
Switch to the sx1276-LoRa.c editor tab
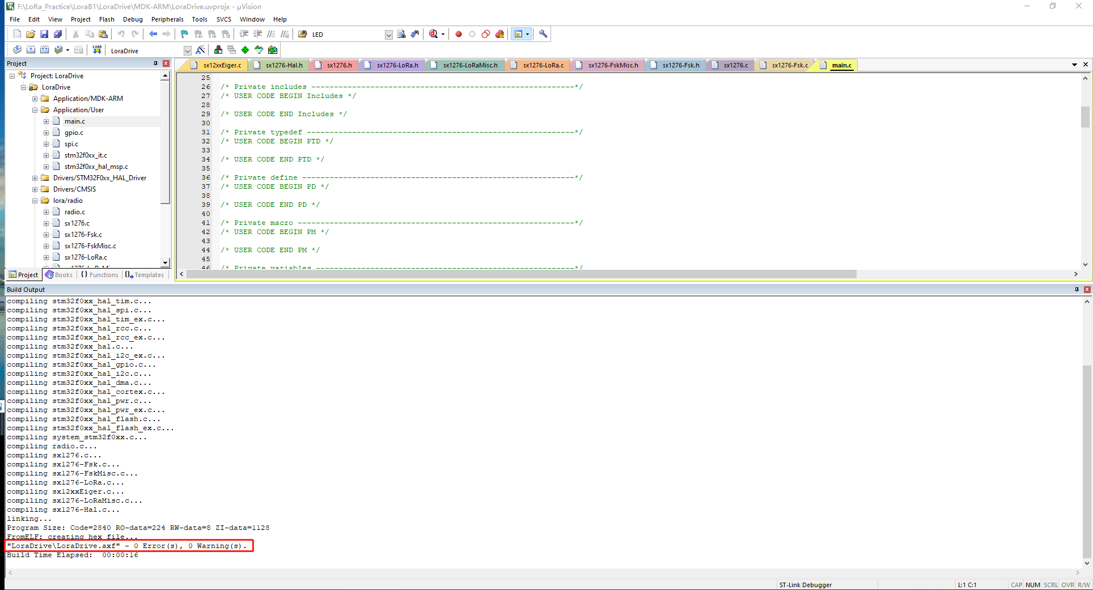pyautogui.click(x=538, y=65)
